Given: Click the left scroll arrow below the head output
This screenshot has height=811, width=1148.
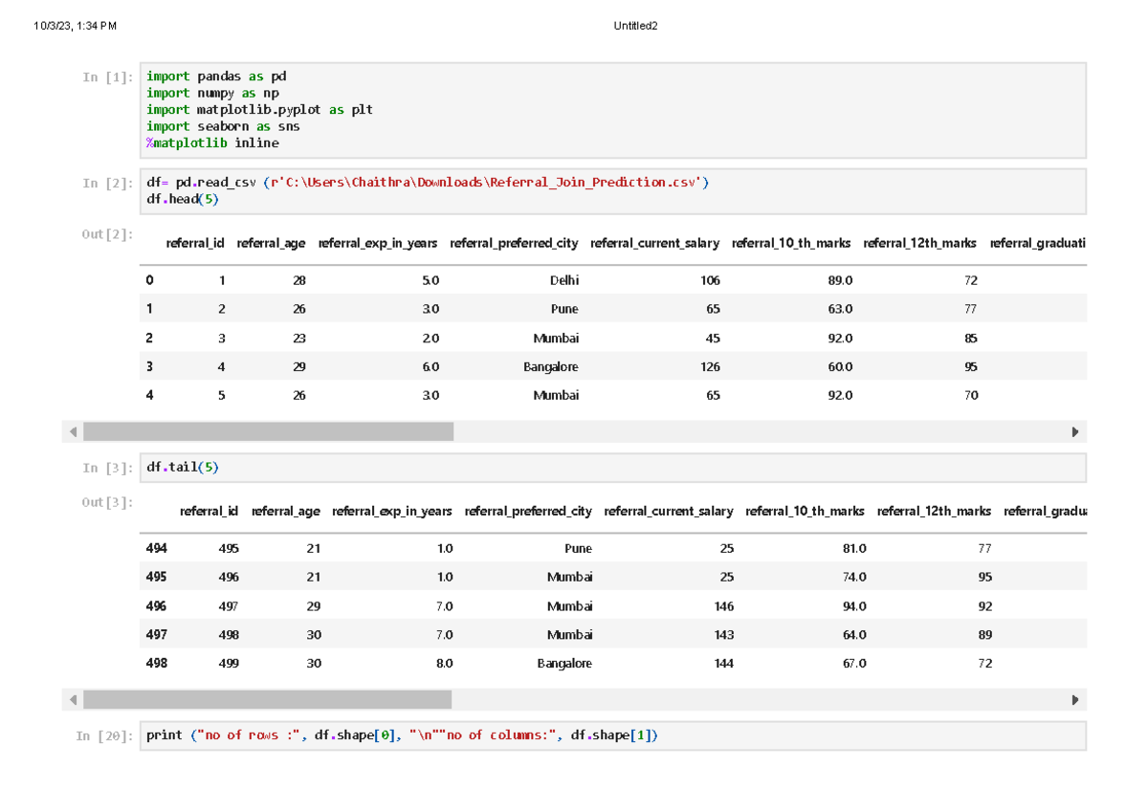Looking at the screenshot, I should (73, 431).
